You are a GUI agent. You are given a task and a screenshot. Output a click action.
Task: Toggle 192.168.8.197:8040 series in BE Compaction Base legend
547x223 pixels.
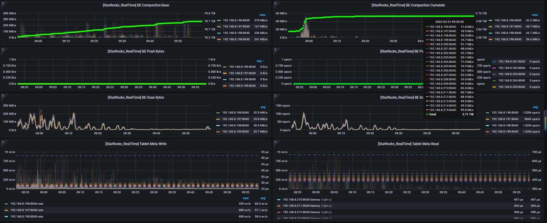coord(236,27)
